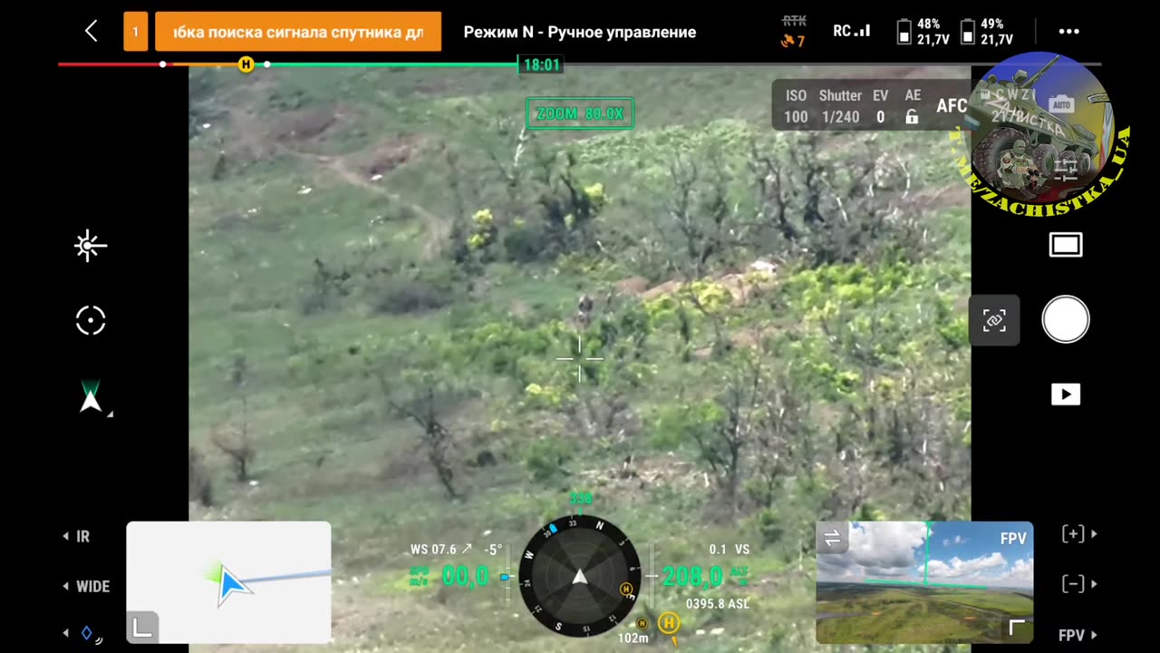
Task: Open the media playback gallery icon
Action: (1066, 395)
